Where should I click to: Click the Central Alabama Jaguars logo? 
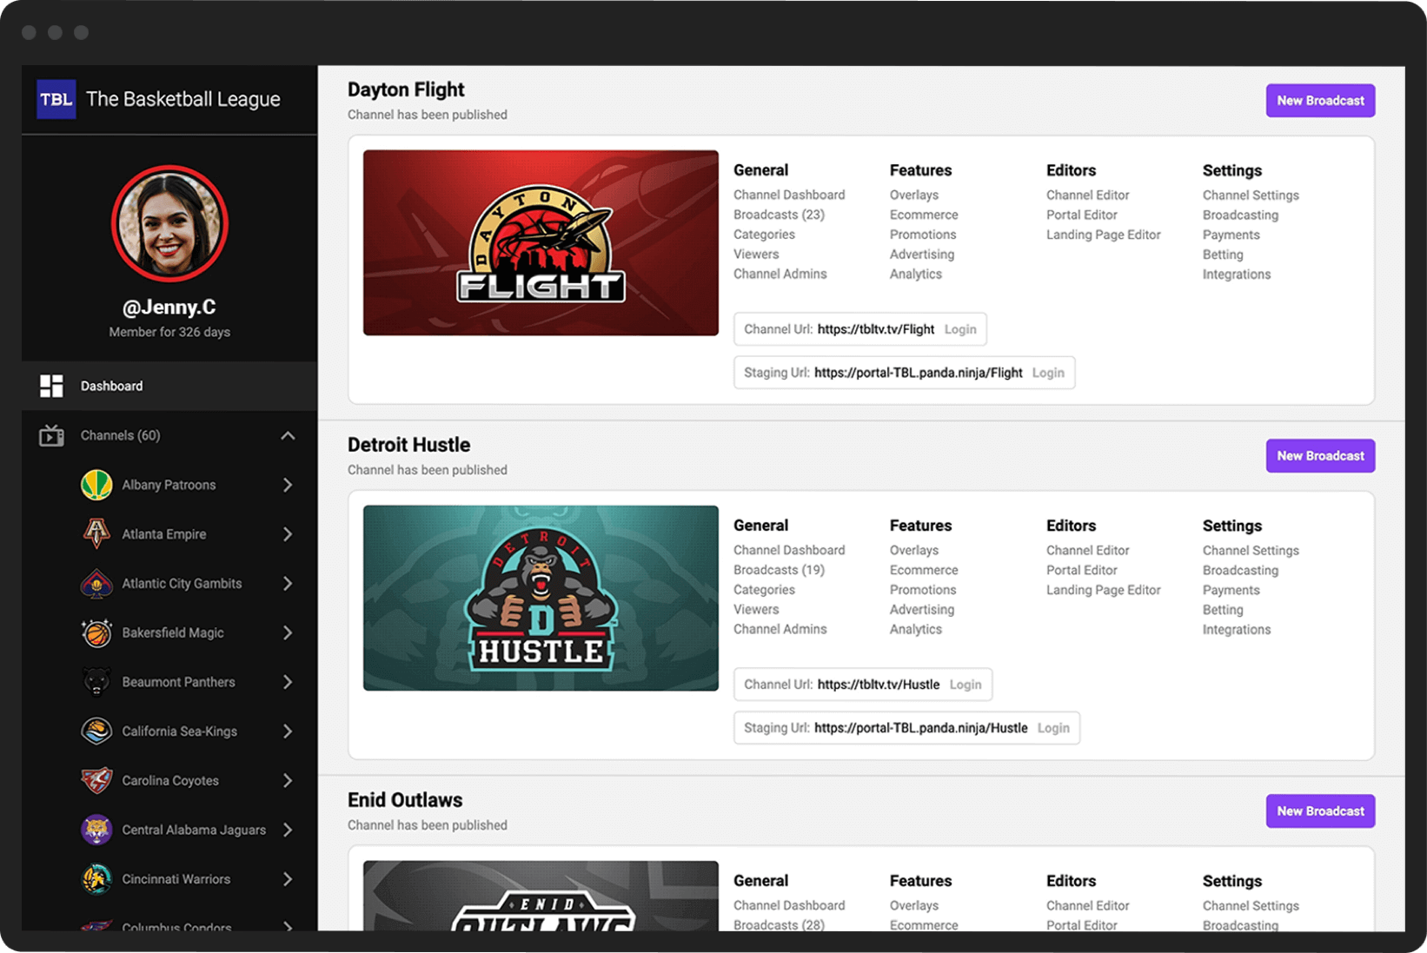96,830
